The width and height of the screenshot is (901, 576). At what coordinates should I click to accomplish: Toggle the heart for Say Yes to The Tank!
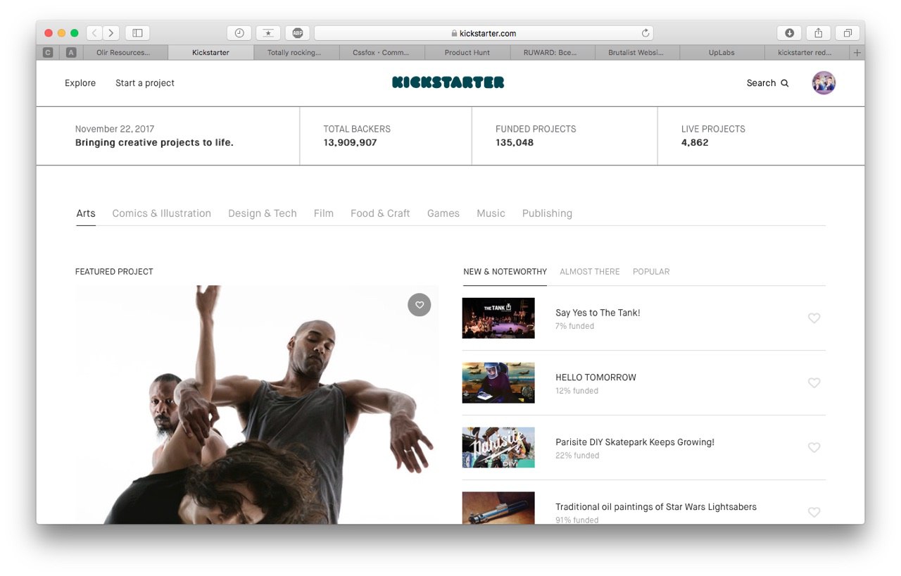(x=814, y=318)
